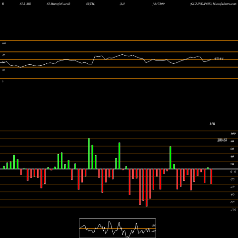Click the '-80' label on MR axis

(232, 202)
